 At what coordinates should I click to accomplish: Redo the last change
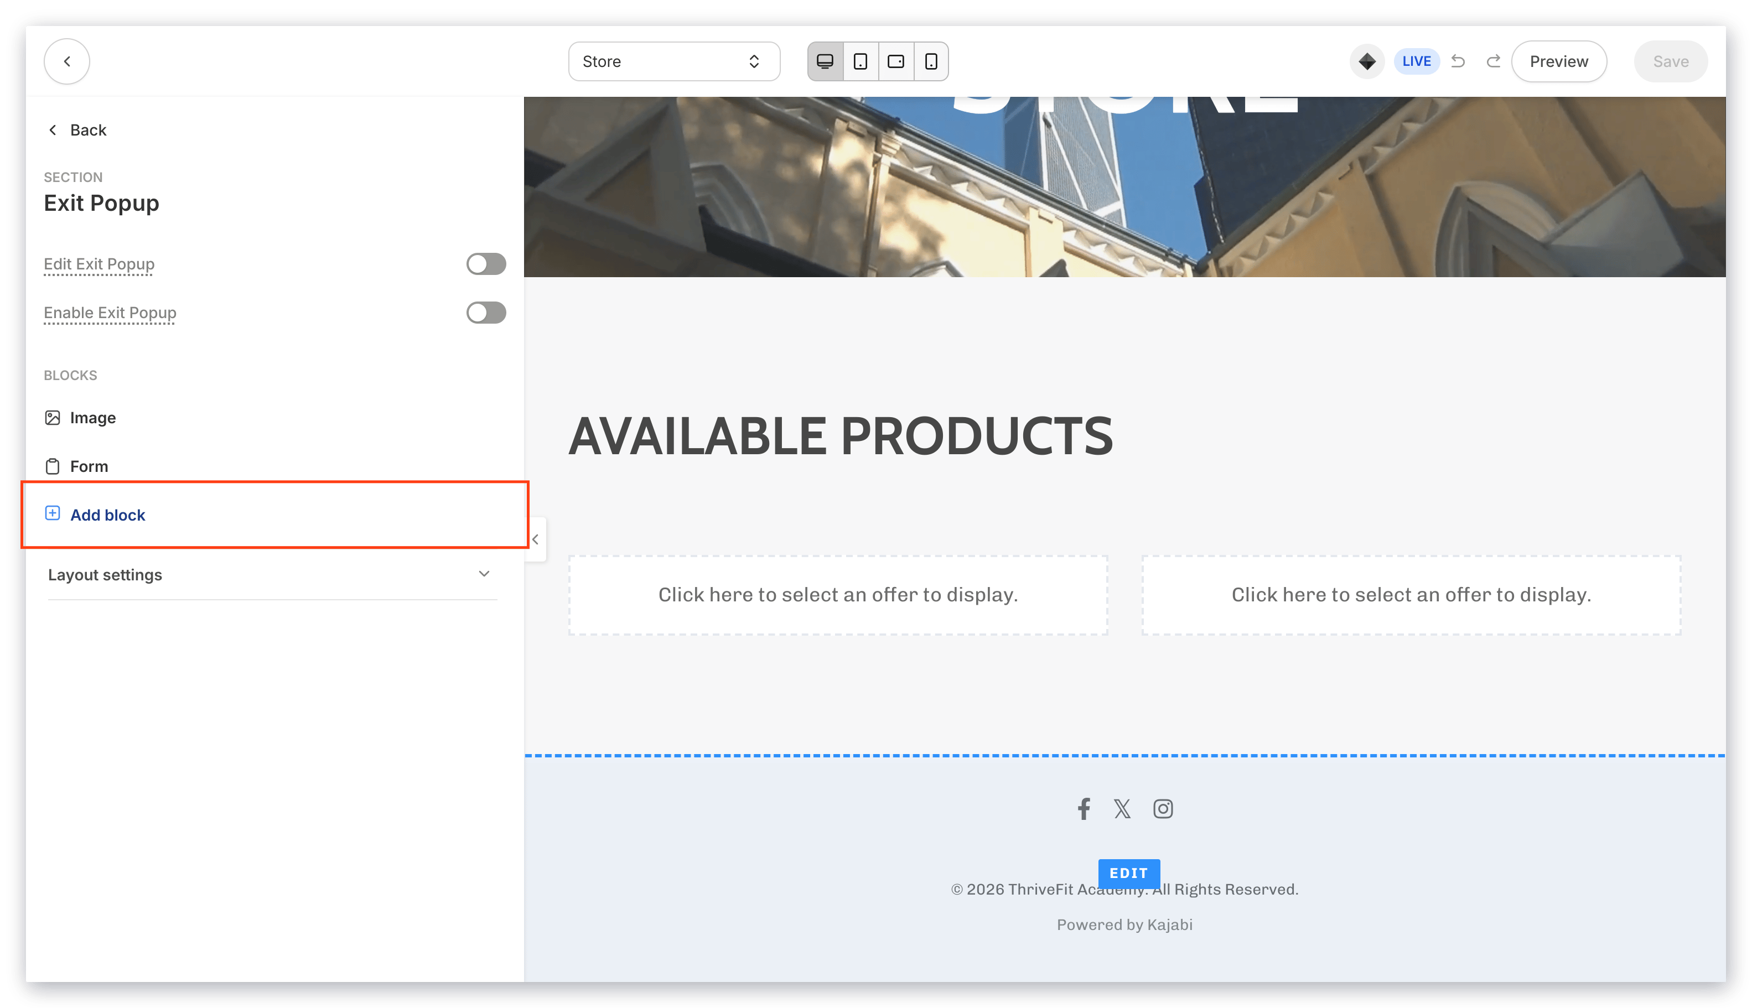(1492, 61)
